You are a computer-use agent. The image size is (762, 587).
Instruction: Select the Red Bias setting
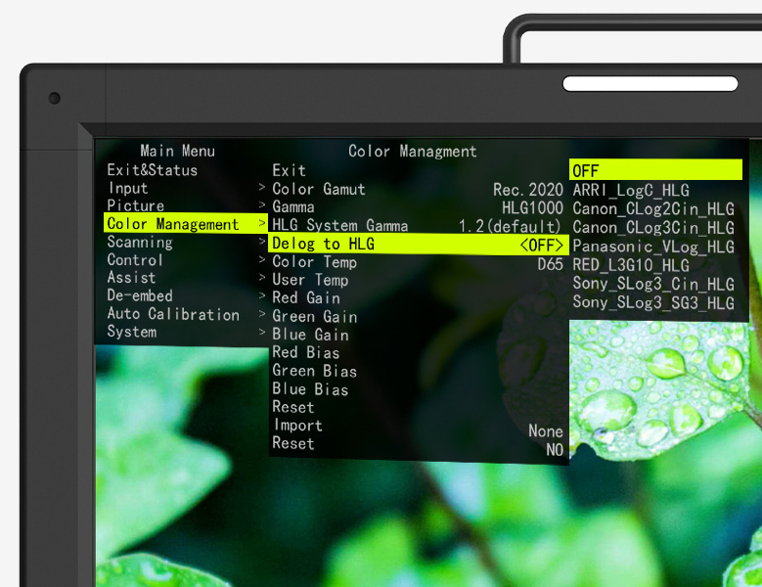click(305, 352)
